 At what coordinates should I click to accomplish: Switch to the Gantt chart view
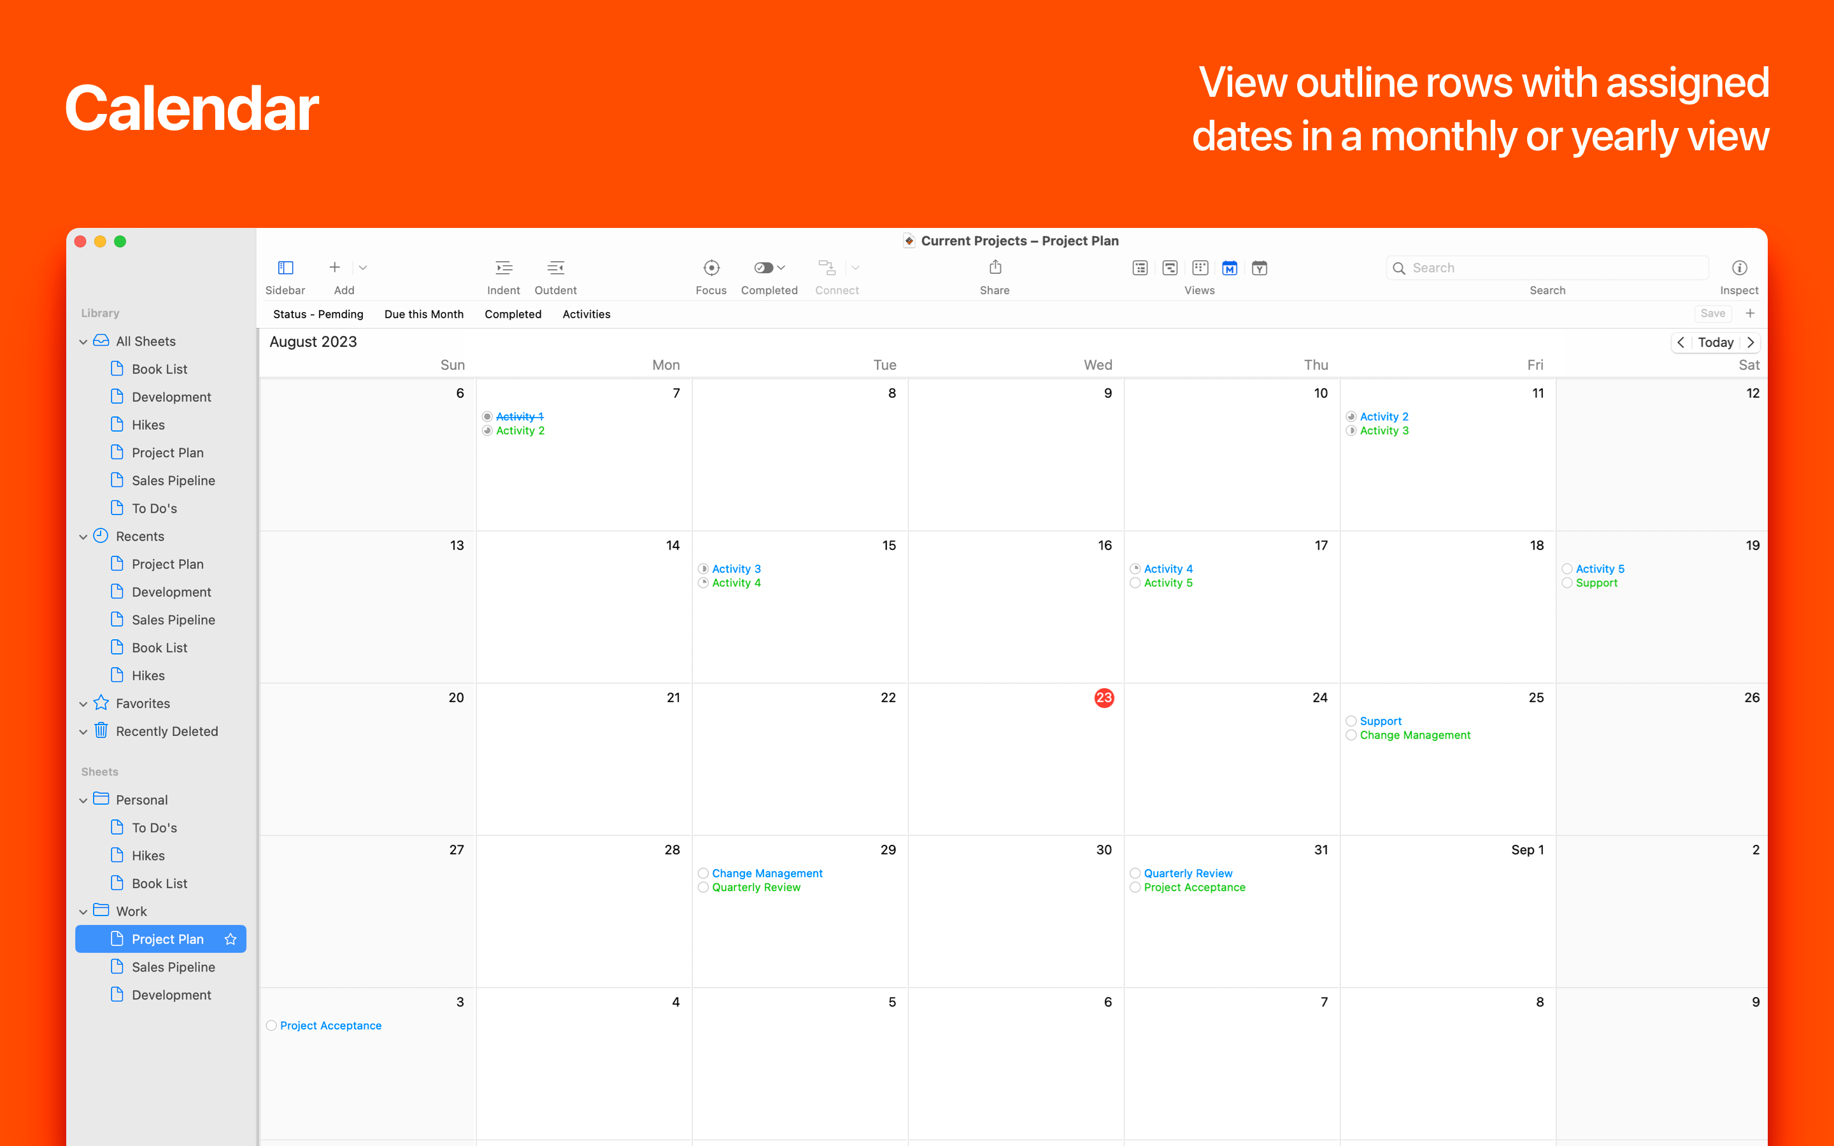[1170, 267]
